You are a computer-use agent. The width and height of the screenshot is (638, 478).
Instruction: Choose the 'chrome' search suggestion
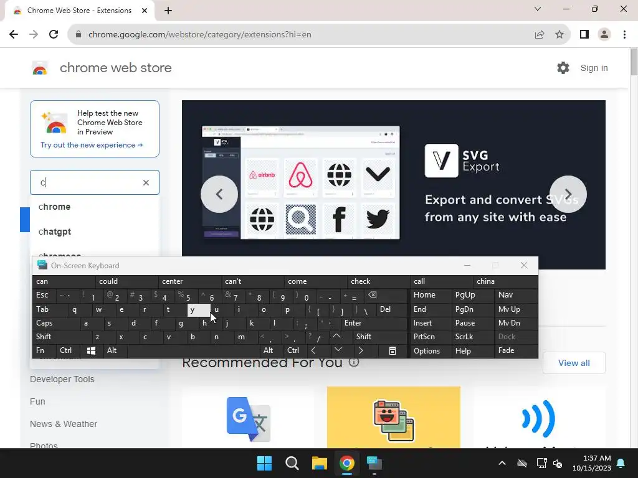(x=95, y=207)
